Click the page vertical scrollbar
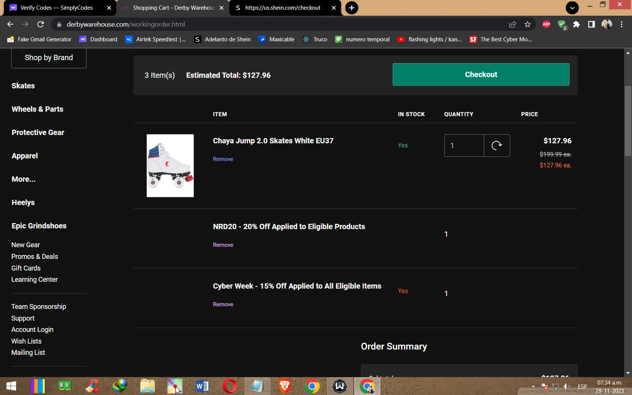This screenshot has height=395, width=632. click(628, 121)
